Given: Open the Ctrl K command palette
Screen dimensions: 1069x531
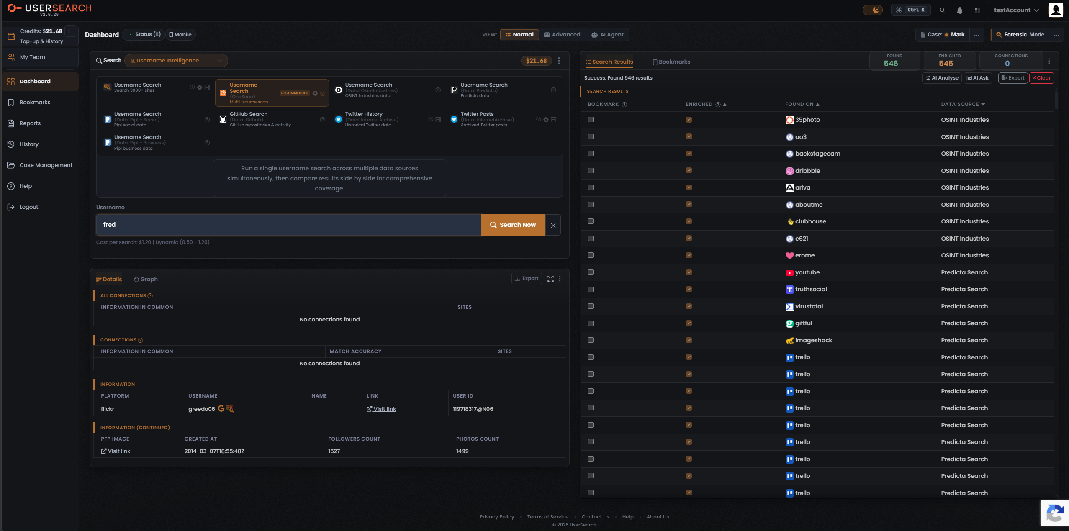Looking at the screenshot, I should [911, 10].
